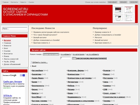Open the Ремонт category
140x105 pixels.
(106, 74)
